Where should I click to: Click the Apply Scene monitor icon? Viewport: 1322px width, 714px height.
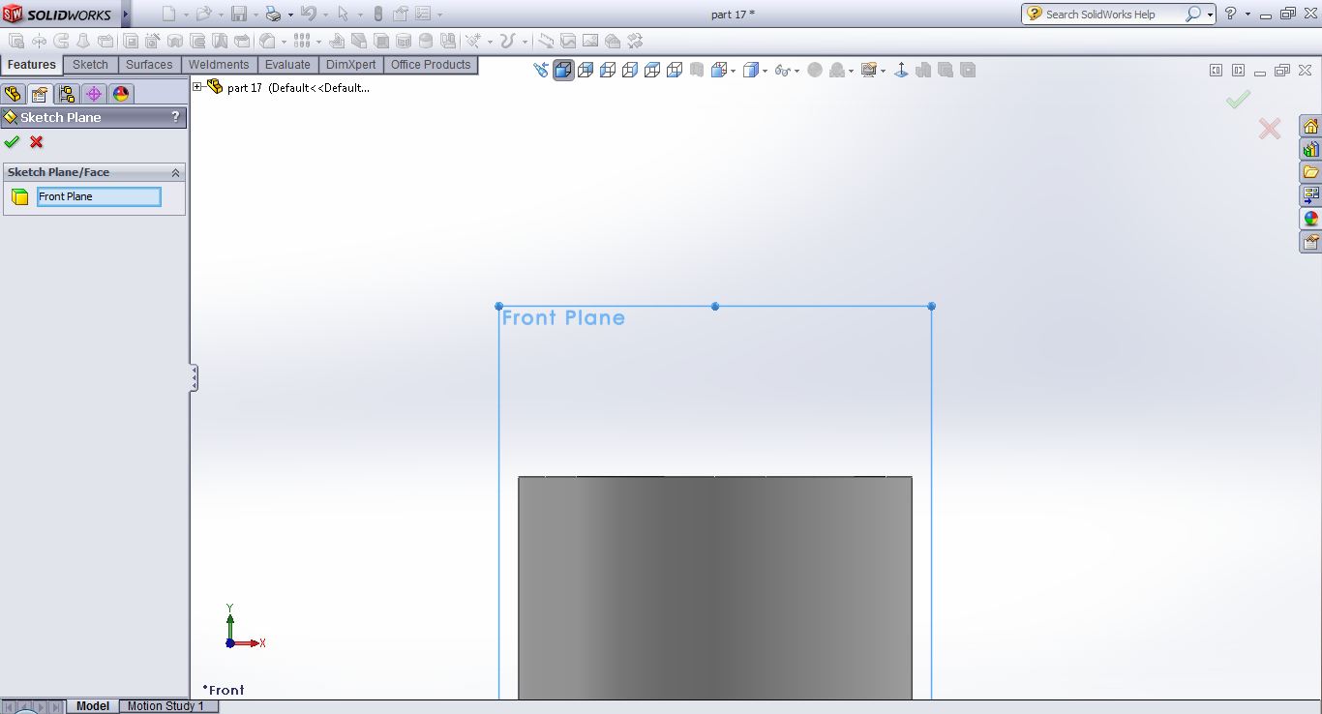pos(868,70)
